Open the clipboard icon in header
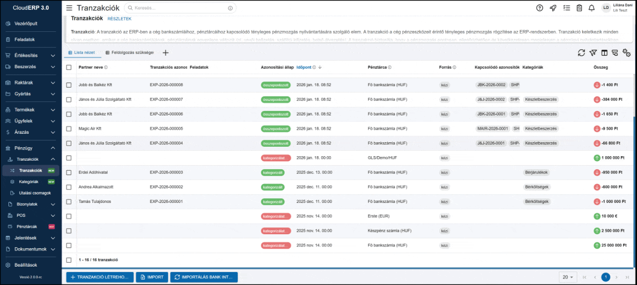Screen dimensions: 637x285 (x=579, y=8)
